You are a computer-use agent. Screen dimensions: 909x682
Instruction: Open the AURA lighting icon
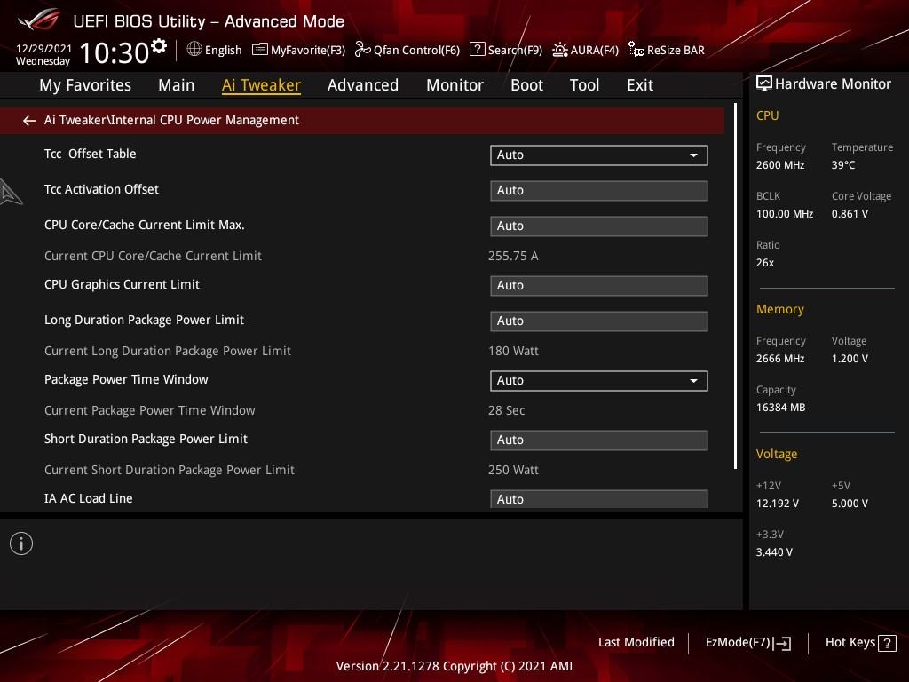tap(559, 50)
